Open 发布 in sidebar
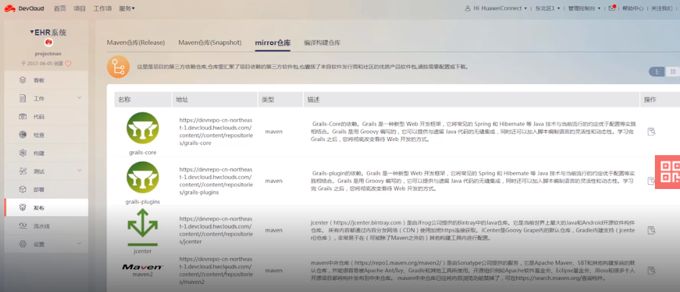Viewport: 680px width, 292px height. 46,207
